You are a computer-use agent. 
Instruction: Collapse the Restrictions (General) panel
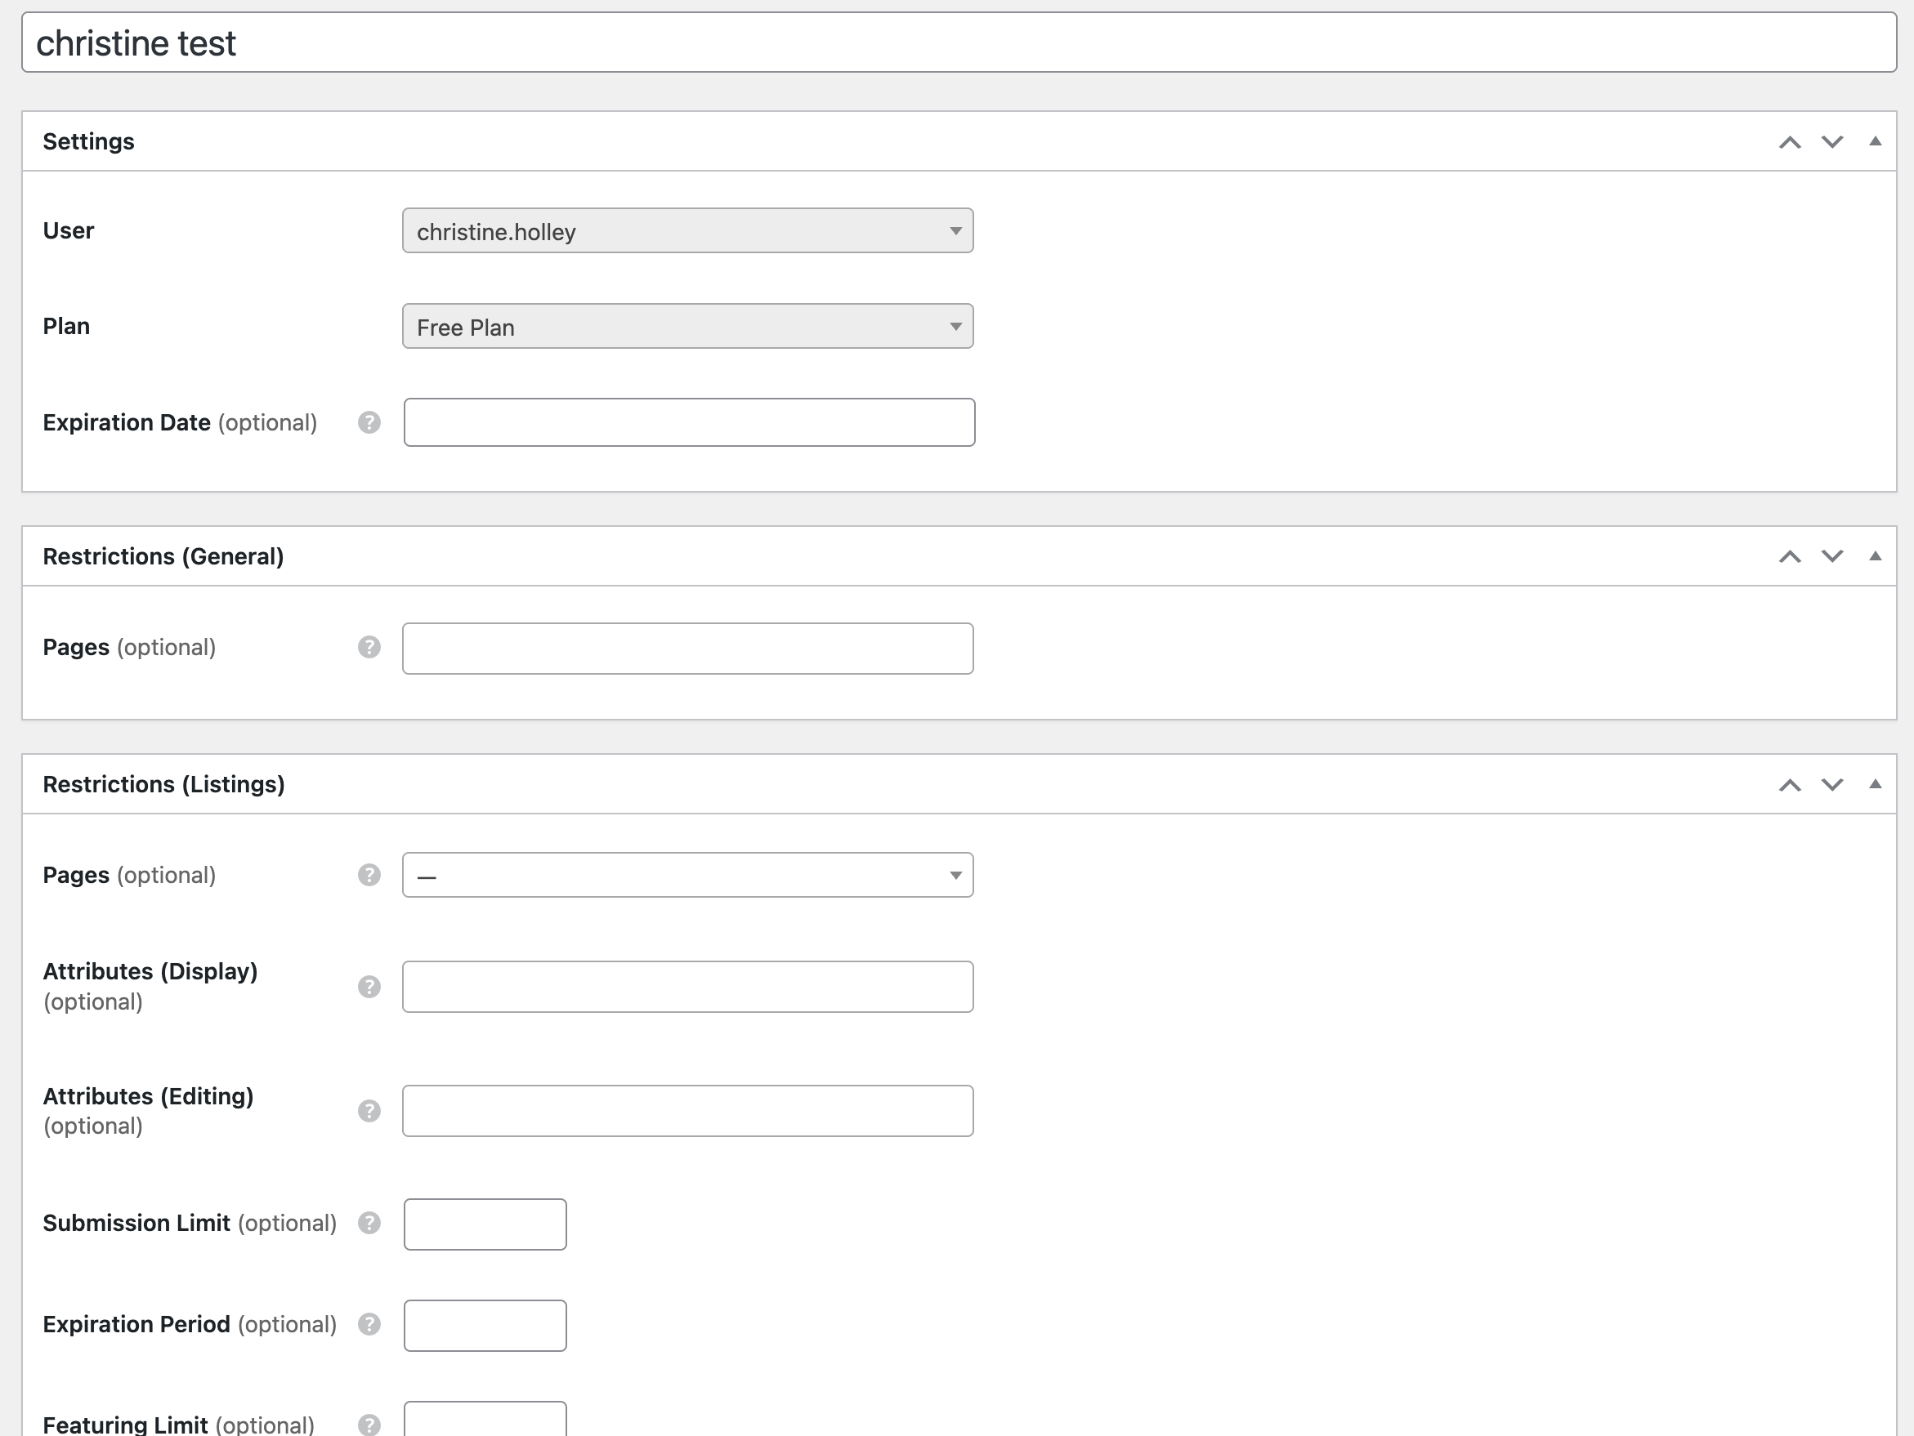1875,556
